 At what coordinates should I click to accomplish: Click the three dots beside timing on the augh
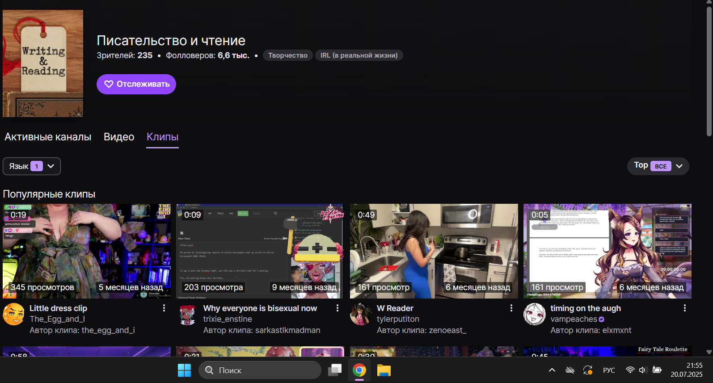click(x=684, y=308)
